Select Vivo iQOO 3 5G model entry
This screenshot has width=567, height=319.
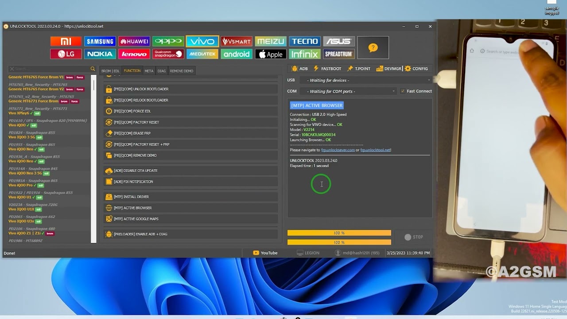coord(26,137)
